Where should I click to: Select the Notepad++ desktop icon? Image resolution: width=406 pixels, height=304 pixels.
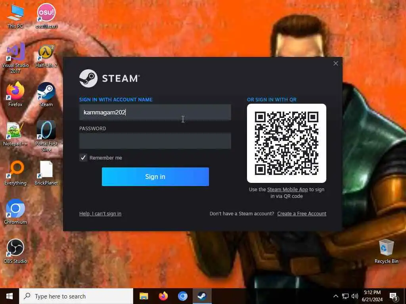tap(15, 134)
